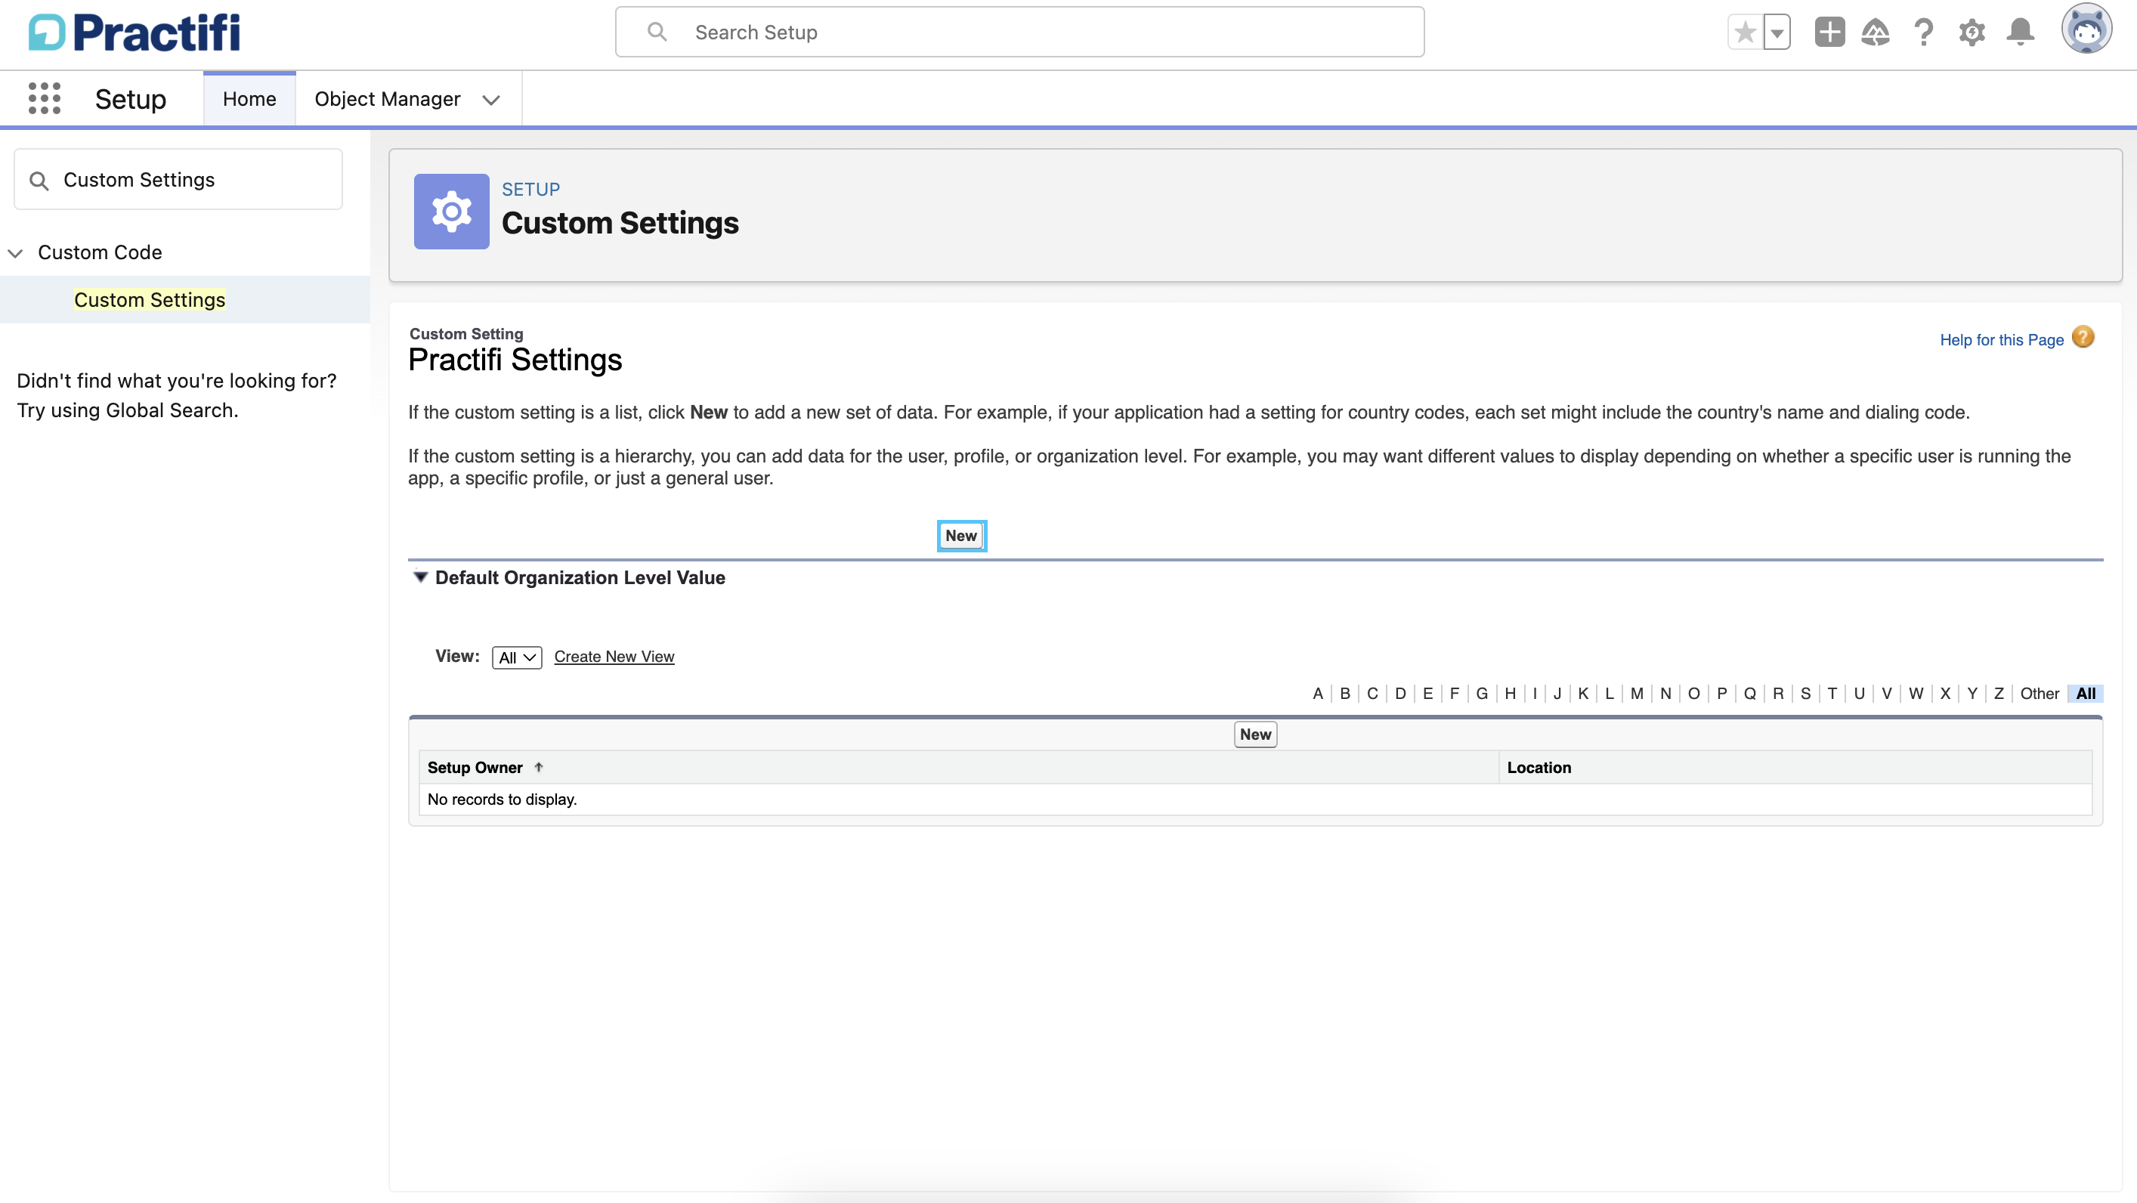This screenshot has width=2137, height=1203.
Task: Click the Setup app name
Action: [130, 99]
